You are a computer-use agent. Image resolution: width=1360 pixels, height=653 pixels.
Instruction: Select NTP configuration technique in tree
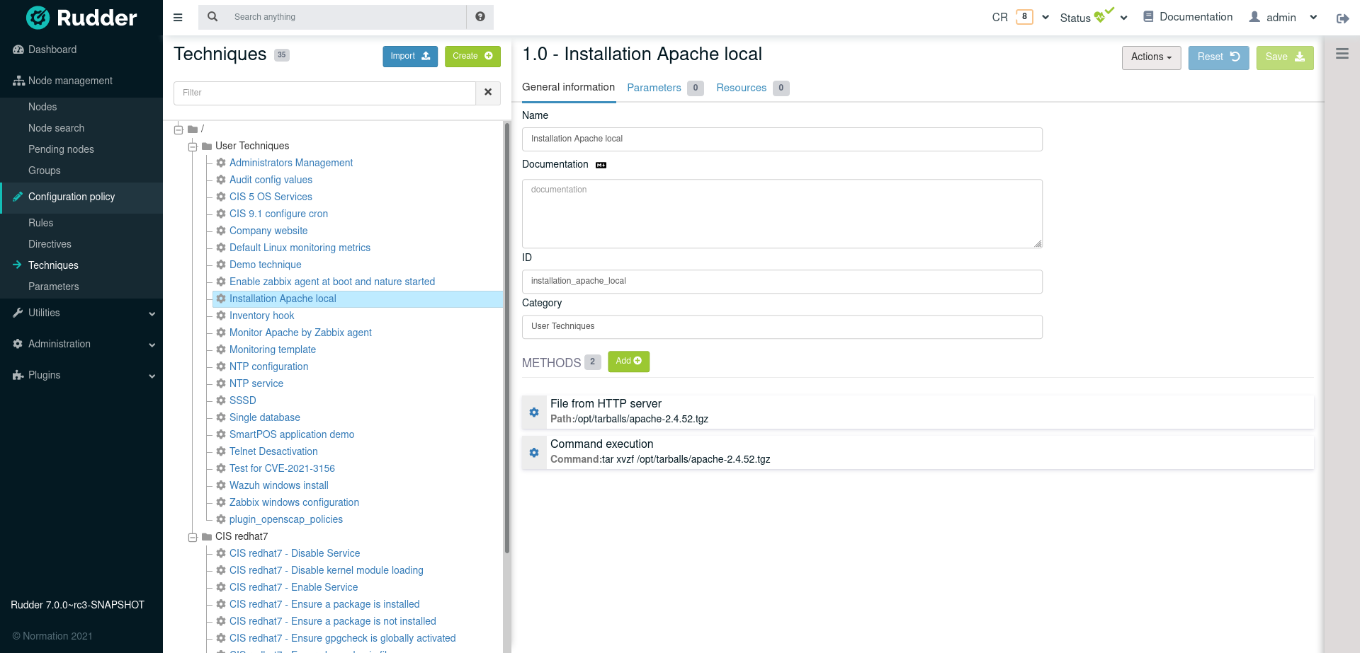(x=268, y=366)
